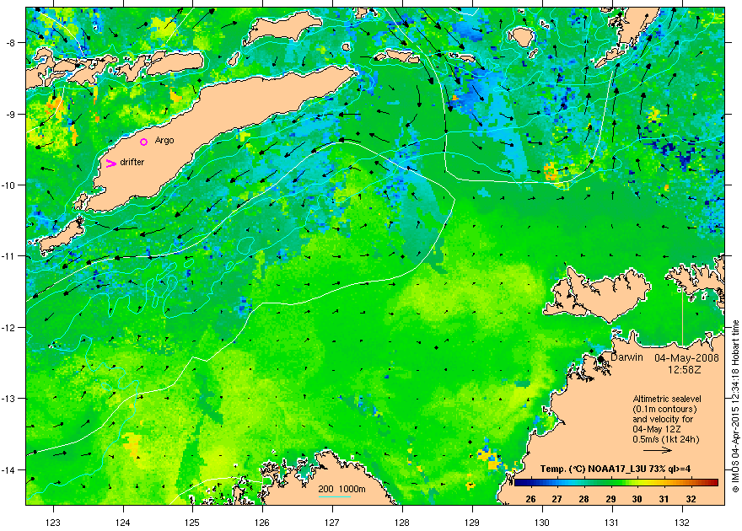This screenshot has height=531, width=742.
Task: Click the latitude axis label '-14'
Action: tap(8, 470)
